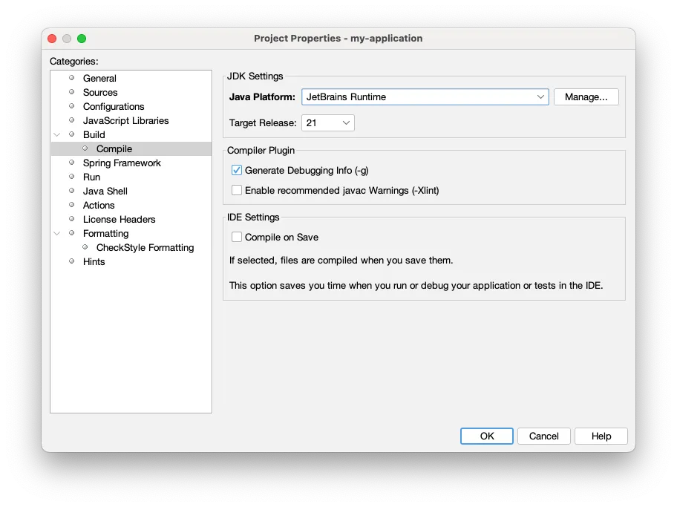Collapse the Formatting tree node
The height and width of the screenshot is (507, 677).
tap(57, 233)
